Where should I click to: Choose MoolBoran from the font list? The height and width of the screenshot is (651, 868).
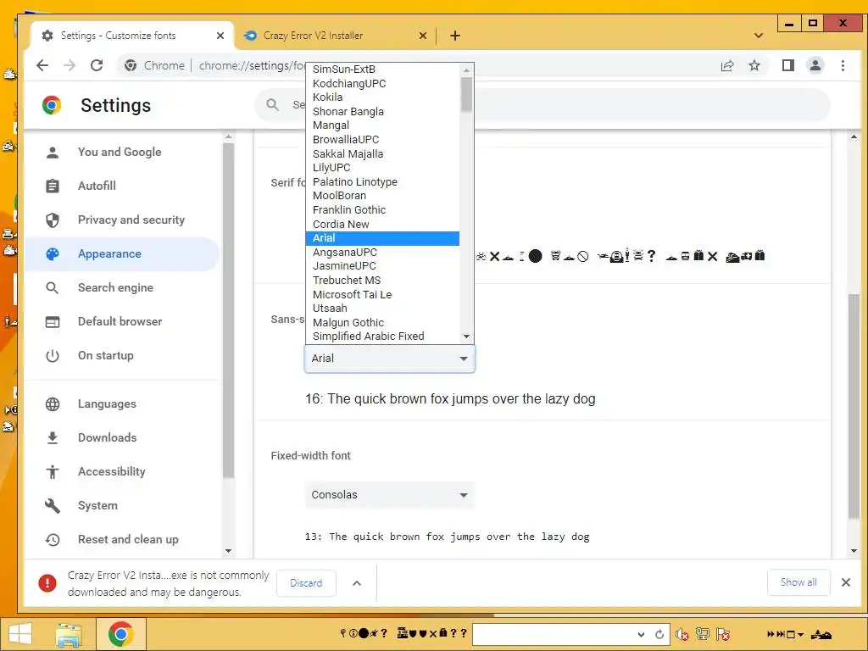click(382, 196)
